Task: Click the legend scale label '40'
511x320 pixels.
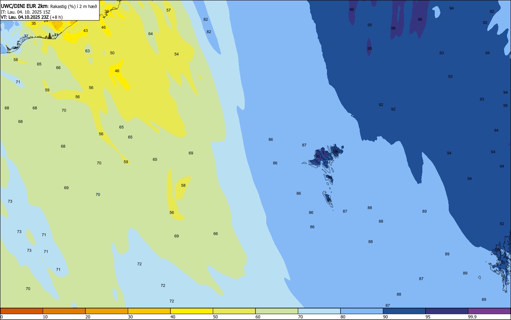Action: pyautogui.click(x=173, y=317)
